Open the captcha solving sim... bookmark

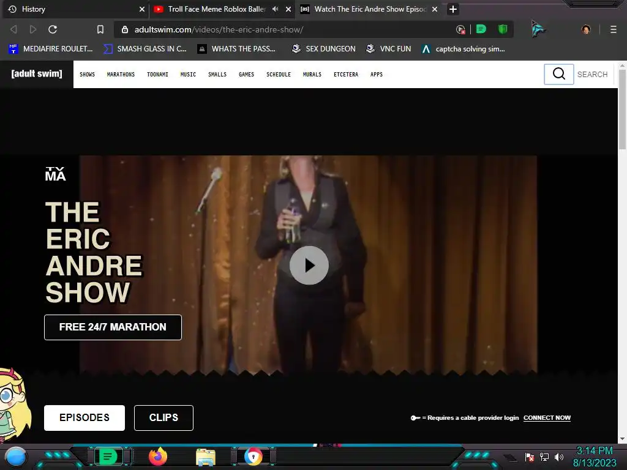(464, 49)
